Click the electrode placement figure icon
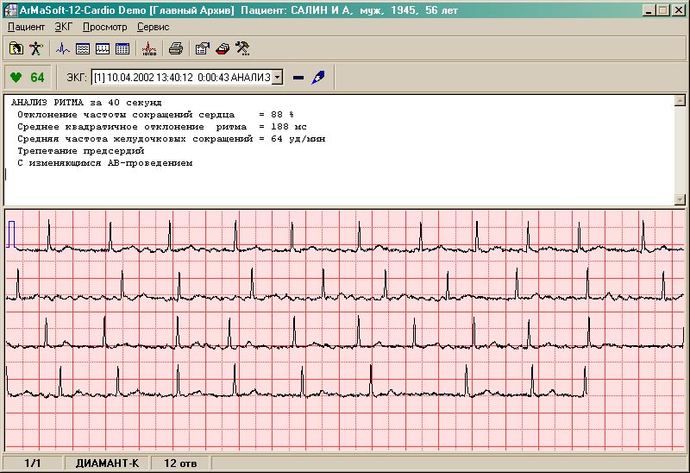Image resolution: width=690 pixels, height=473 pixels. [36, 48]
